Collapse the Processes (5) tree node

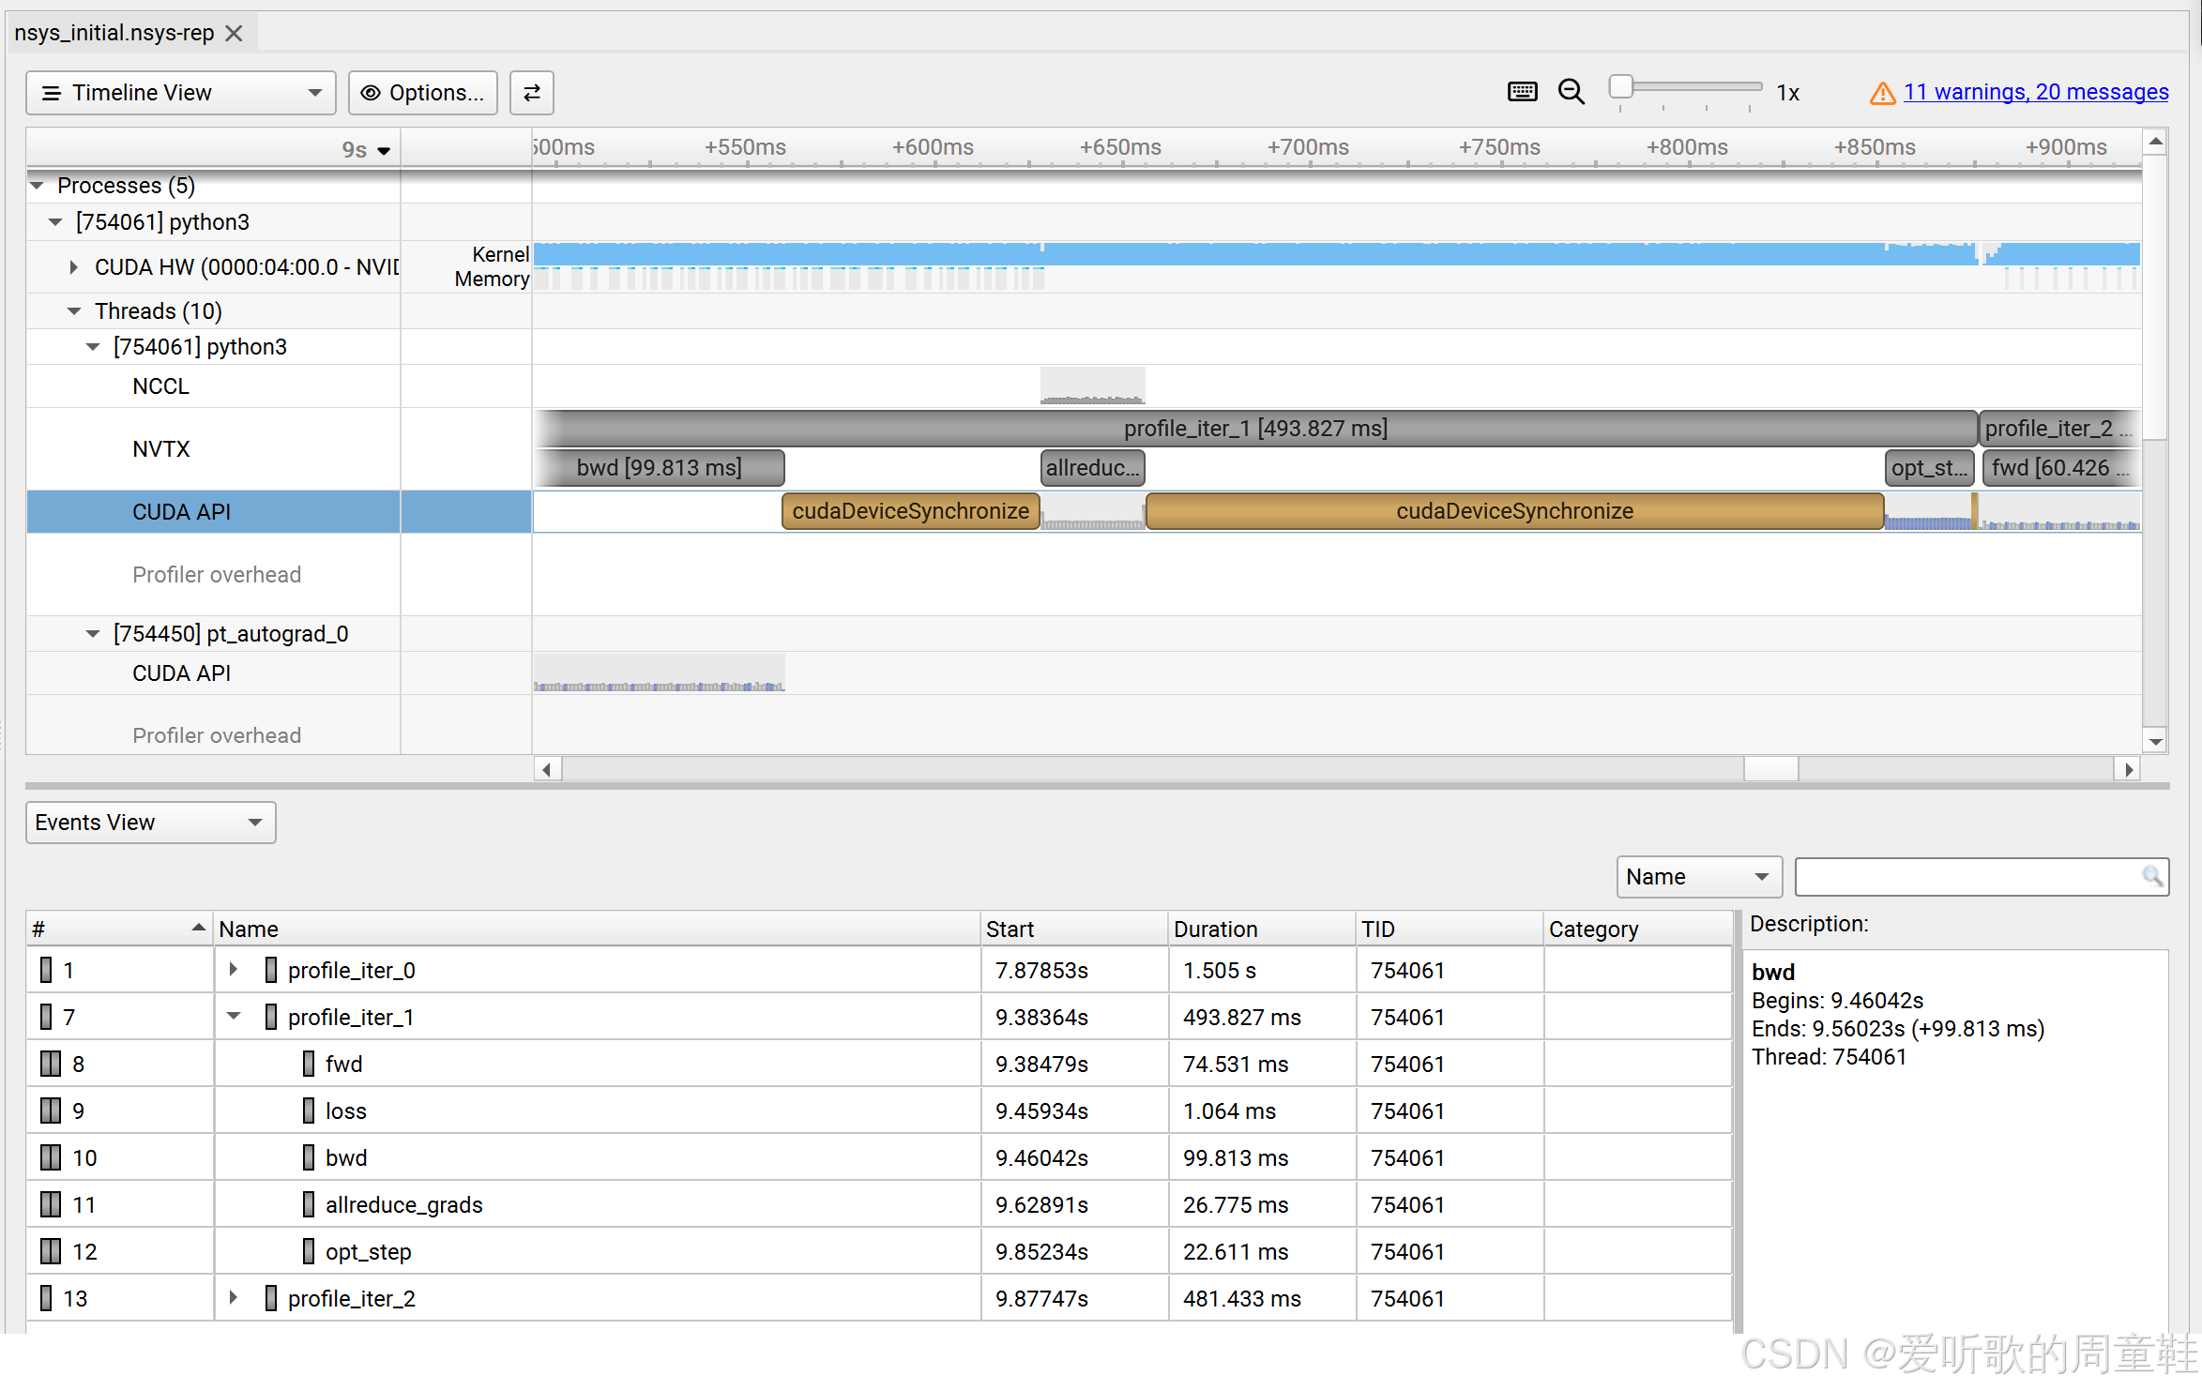[x=38, y=186]
